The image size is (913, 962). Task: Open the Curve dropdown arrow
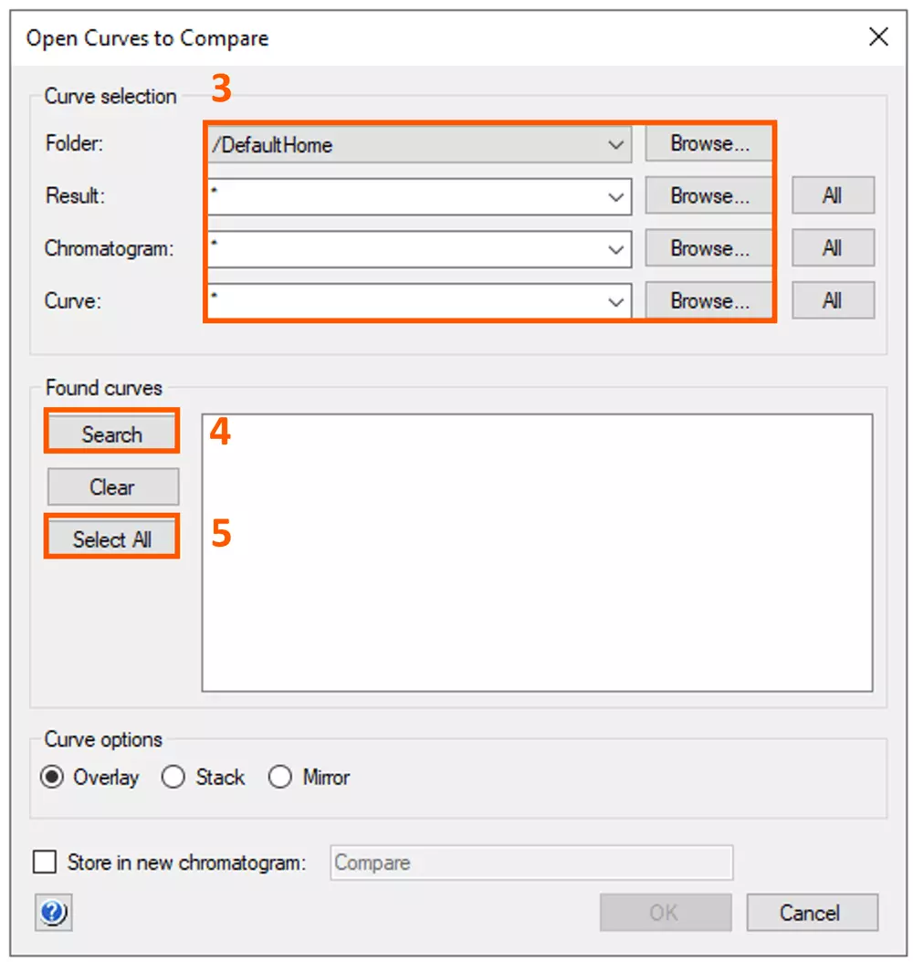[616, 301]
